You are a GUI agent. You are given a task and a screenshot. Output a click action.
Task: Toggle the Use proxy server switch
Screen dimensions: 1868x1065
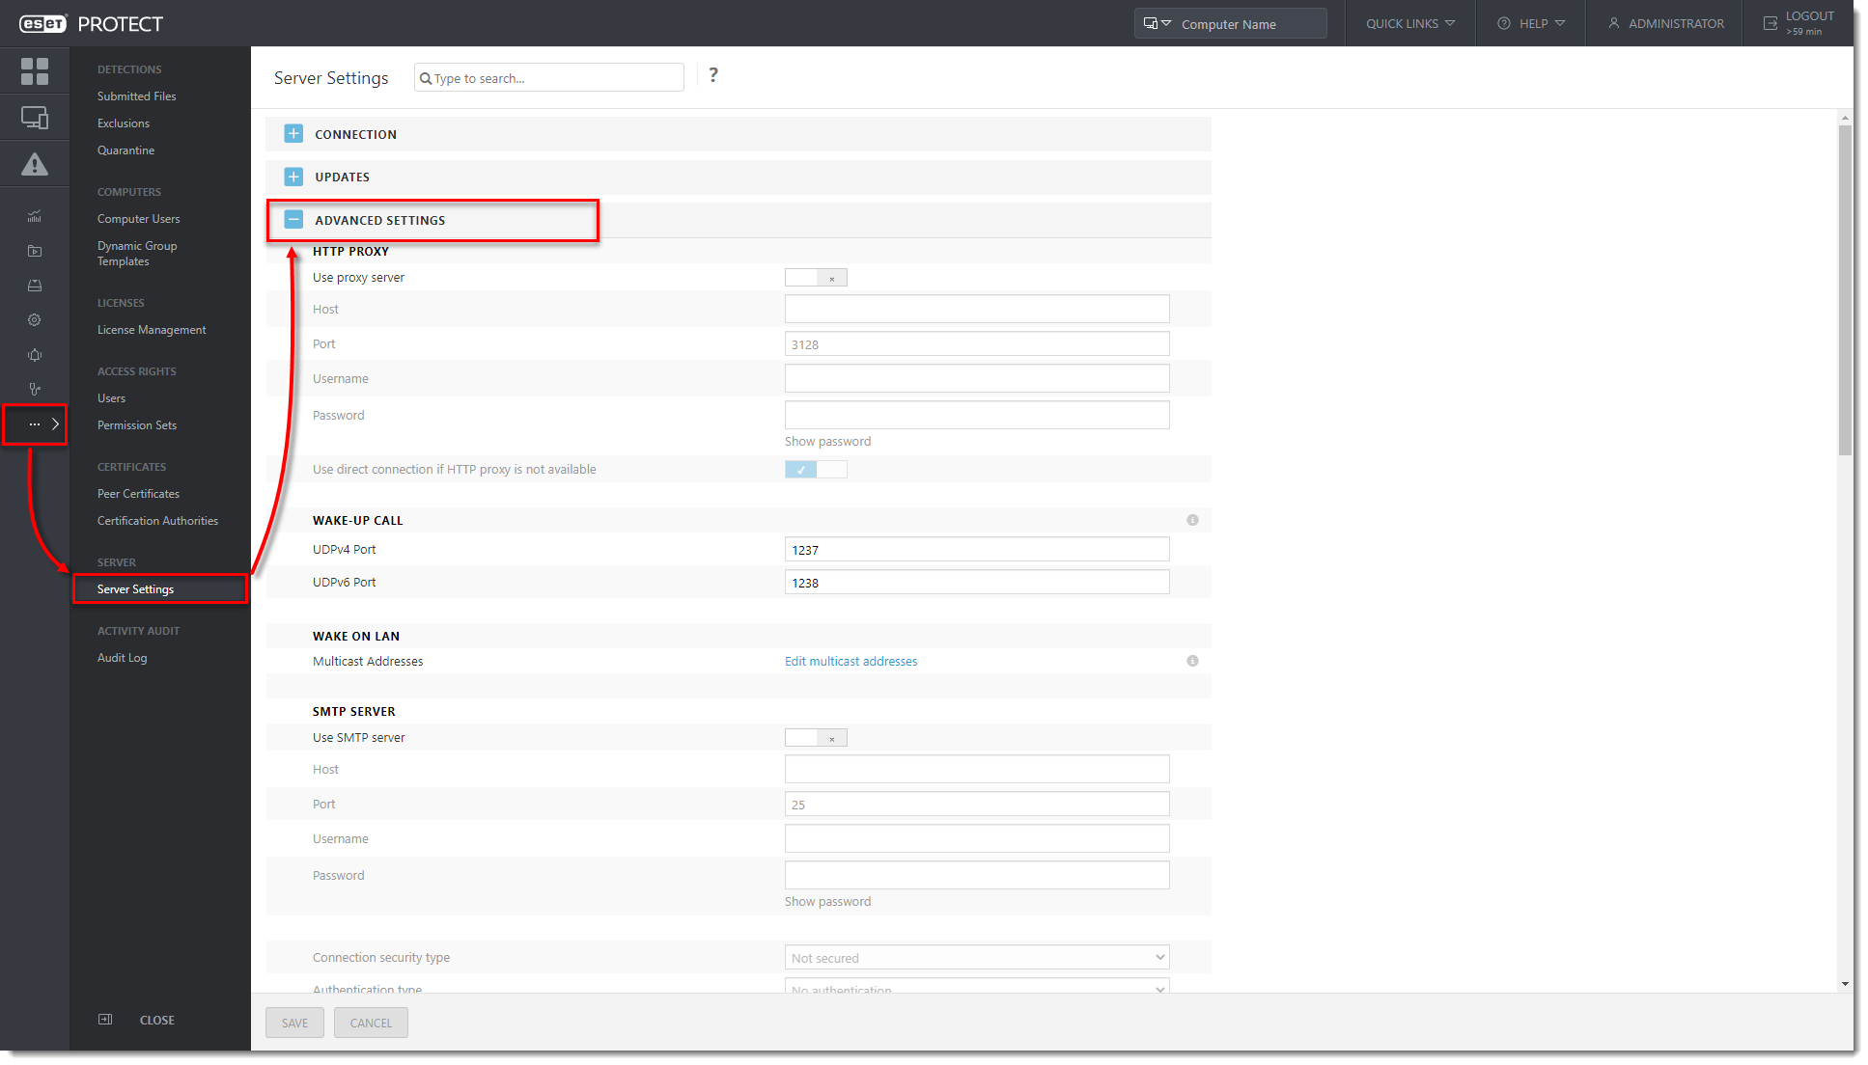pyautogui.click(x=816, y=277)
